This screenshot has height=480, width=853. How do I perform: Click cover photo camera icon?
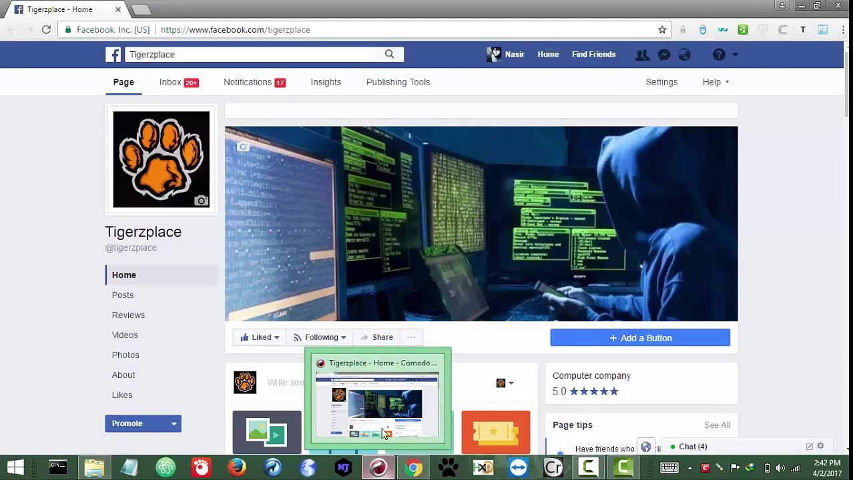[x=243, y=147]
